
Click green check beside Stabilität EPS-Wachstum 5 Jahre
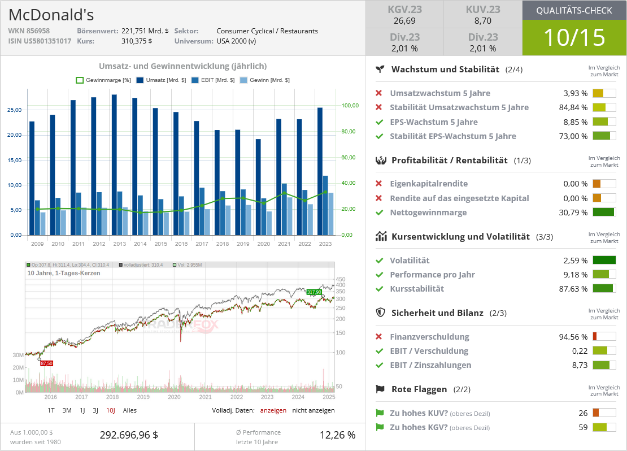click(380, 136)
